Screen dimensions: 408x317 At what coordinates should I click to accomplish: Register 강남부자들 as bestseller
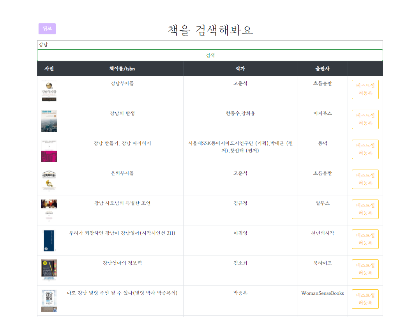pos(365,89)
